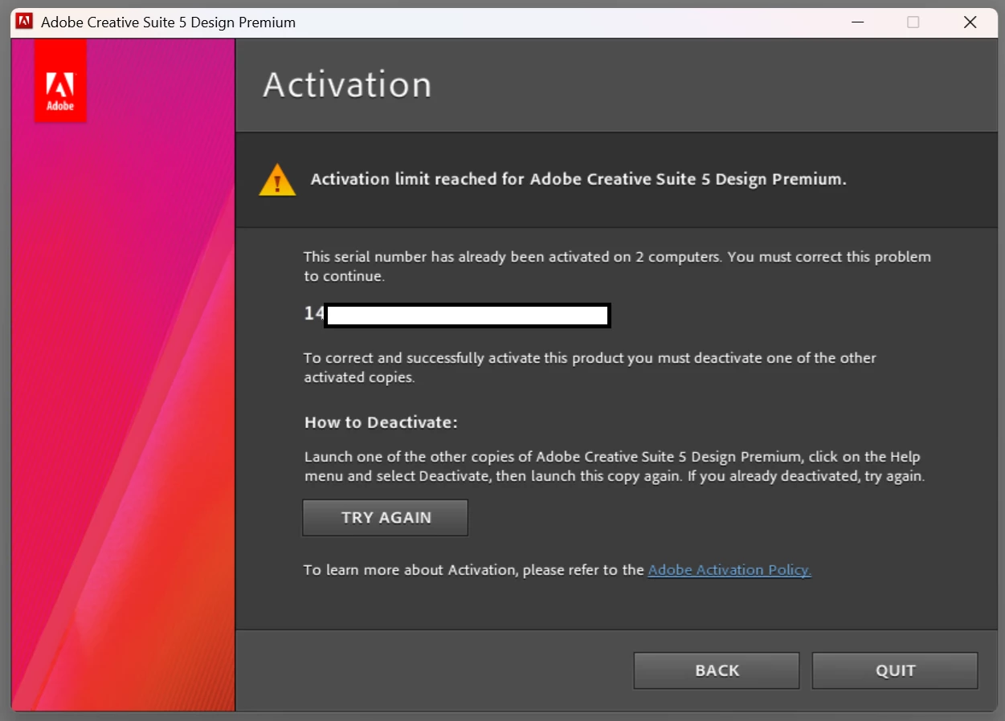
Task: Quit the installer with QUIT button
Action: (895, 670)
